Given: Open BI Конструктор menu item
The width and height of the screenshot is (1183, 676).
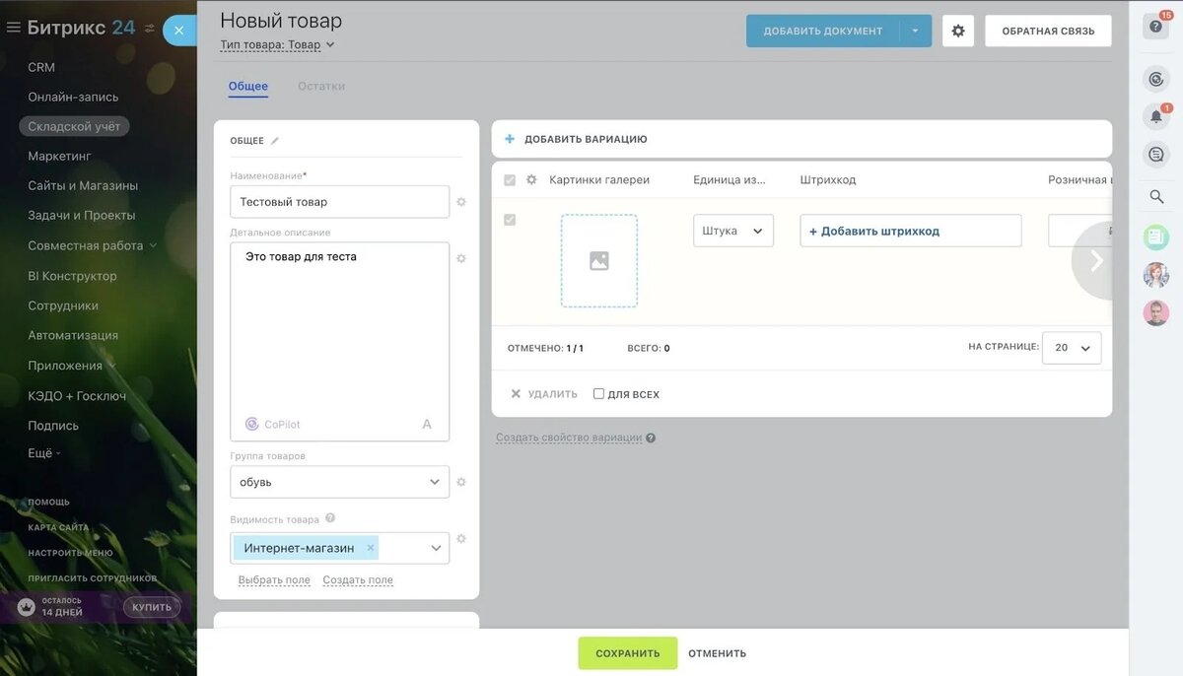Looking at the screenshot, I should pyautogui.click(x=72, y=276).
